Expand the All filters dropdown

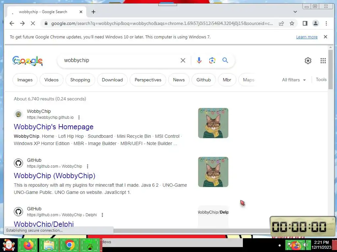point(294,80)
